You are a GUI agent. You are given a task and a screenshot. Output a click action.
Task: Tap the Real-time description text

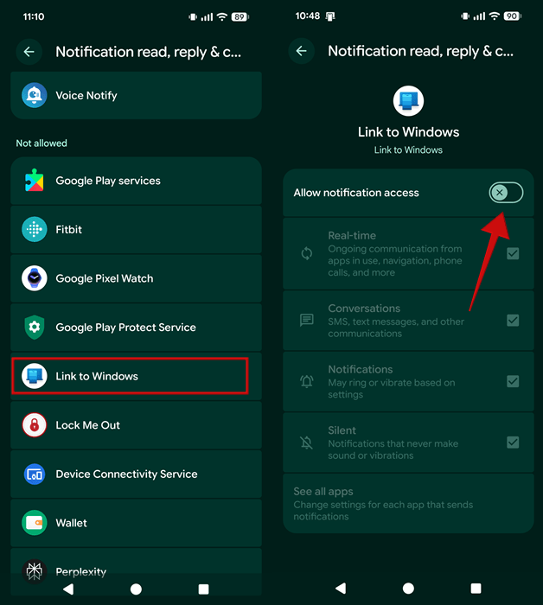[395, 260]
